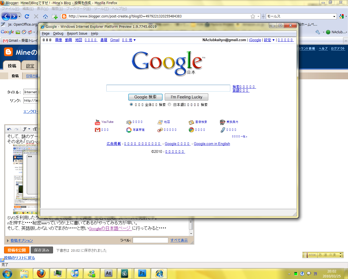348x279 pixels.
Task: Open the Help menu in IE Preview
Action: pyautogui.click(x=95, y=34)
